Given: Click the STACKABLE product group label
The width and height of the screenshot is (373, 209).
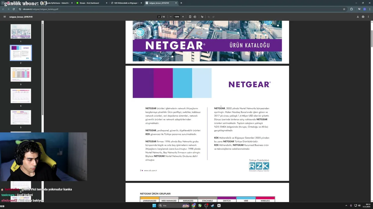Looking at the screenshot, I should click(x=207, y=201).
